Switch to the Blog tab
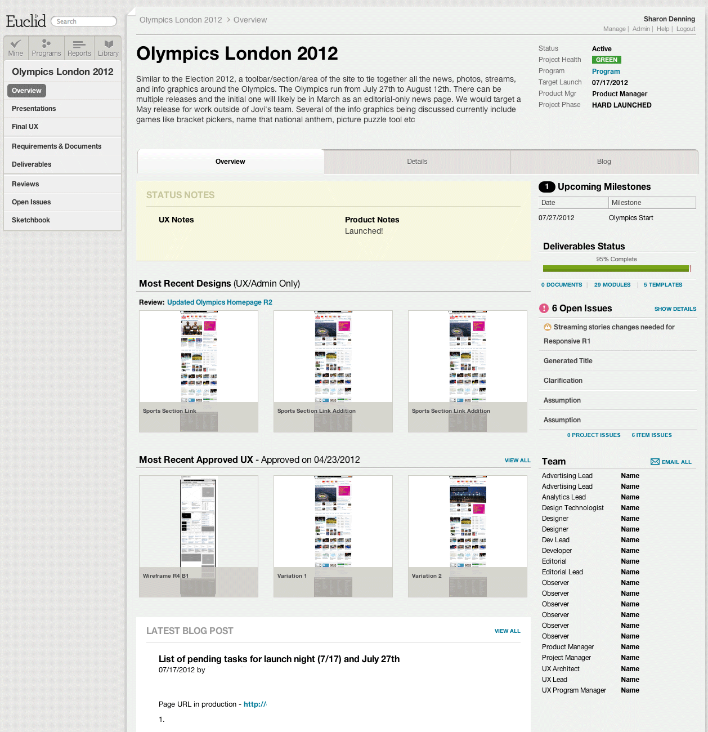The image size is (708, 732). [x=604, y=162]
